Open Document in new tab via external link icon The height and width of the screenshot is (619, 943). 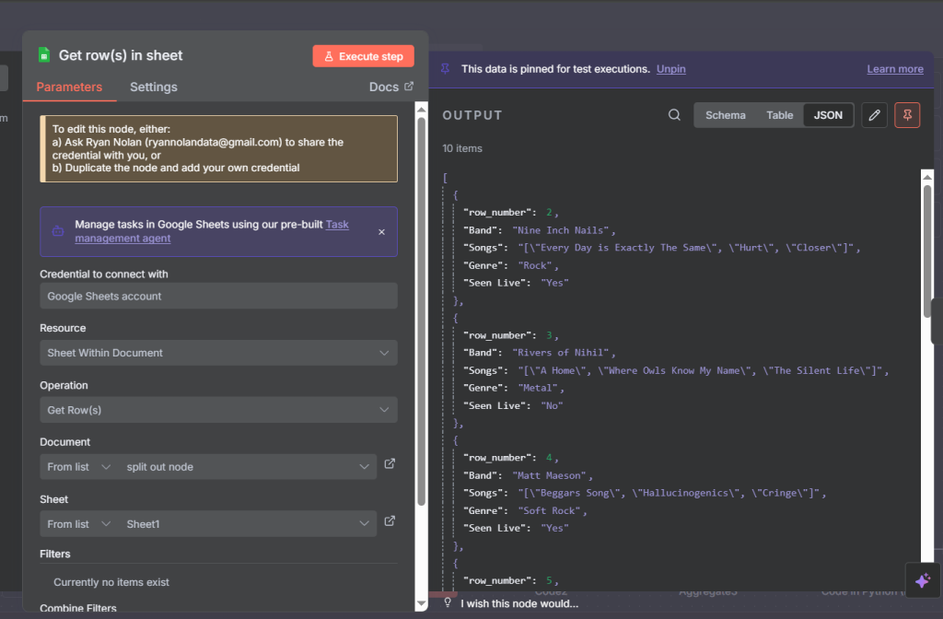(390, 464)
